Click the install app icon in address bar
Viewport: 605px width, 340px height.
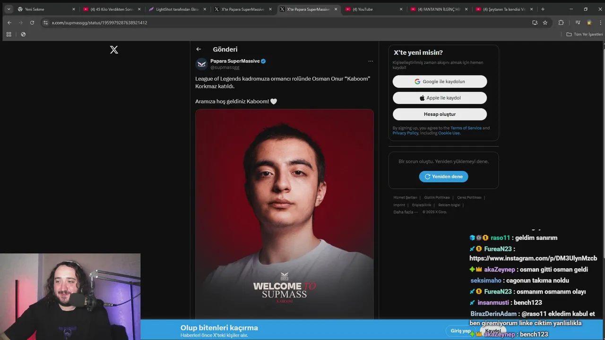pos(535,22)
